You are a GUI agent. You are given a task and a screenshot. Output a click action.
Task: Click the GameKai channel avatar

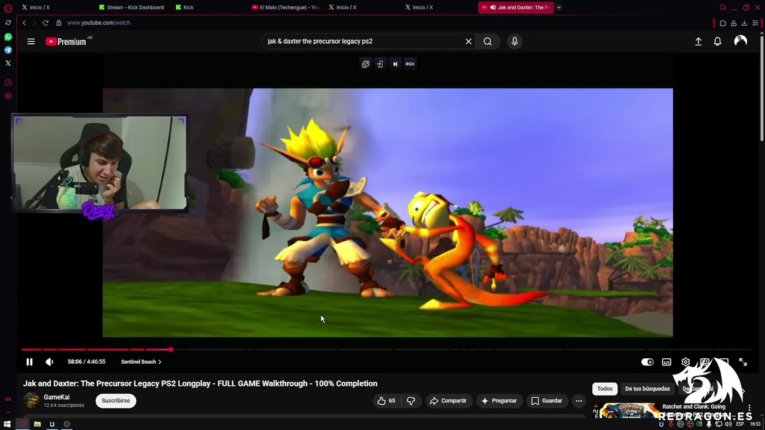point(32,401)
